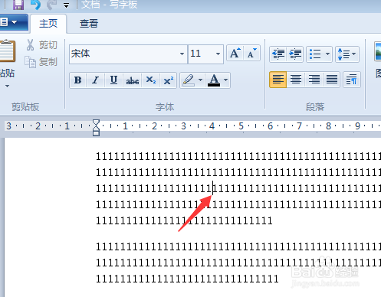Apply the black font color
The width and height of the screenshot is (381, 297).
click(214, 80)
